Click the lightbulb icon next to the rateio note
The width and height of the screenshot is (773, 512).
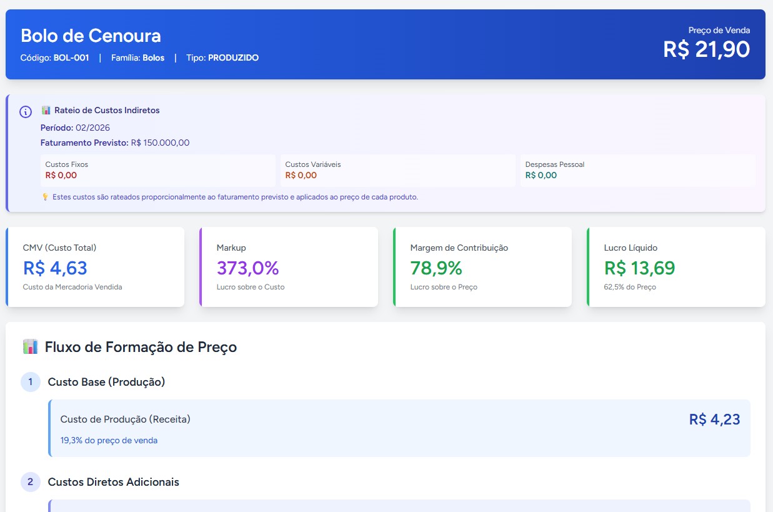click(45, 197)
